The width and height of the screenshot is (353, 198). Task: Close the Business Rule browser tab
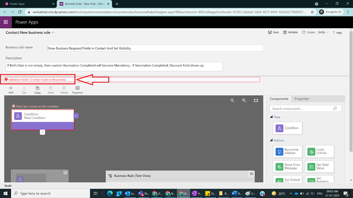(108, 4)
